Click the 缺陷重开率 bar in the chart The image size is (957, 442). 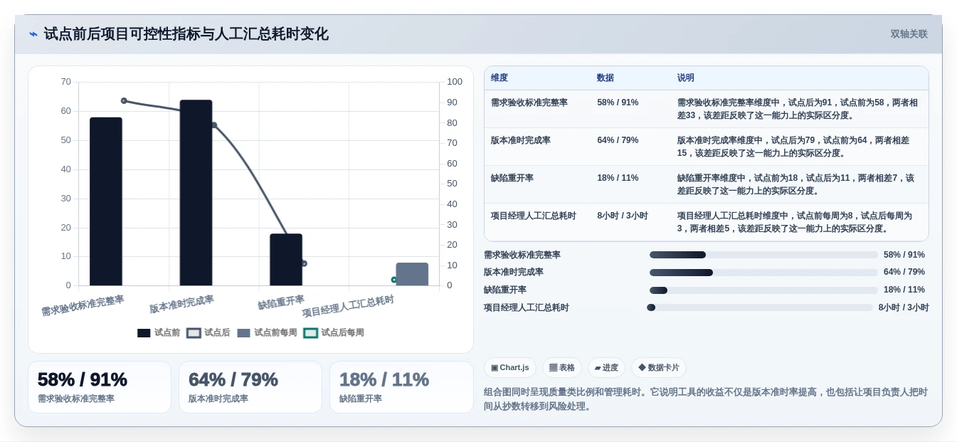pyautogui.click(x=286, y=260)
